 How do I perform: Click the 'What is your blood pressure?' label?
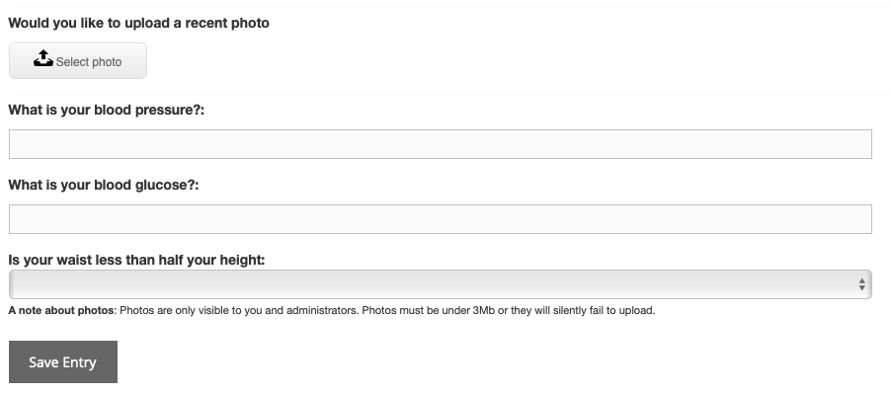click(x=106, y=110)
